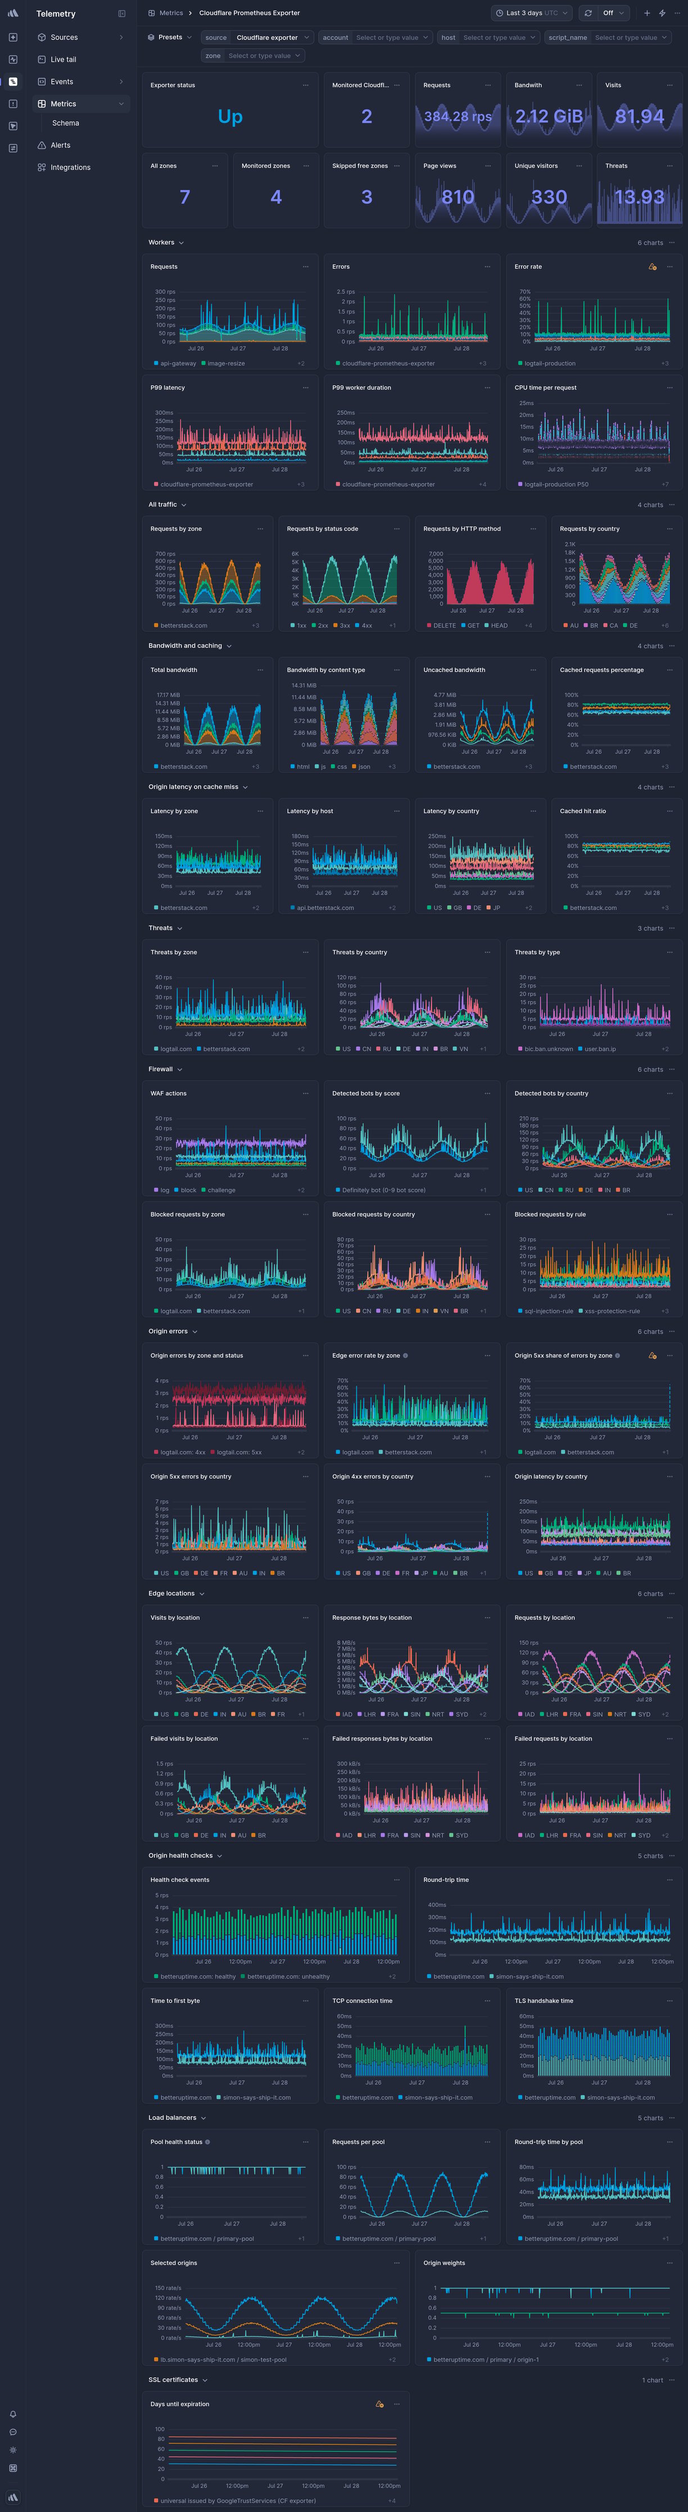Open Alerts in the sidebar
This screenshot has width=688, height=2512.
pos(81,145)
